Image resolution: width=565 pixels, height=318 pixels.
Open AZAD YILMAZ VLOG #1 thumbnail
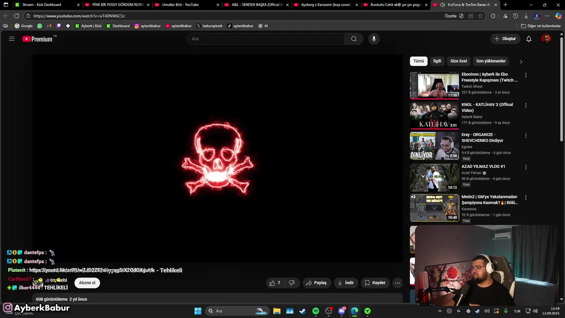click(x=434, y=178)
